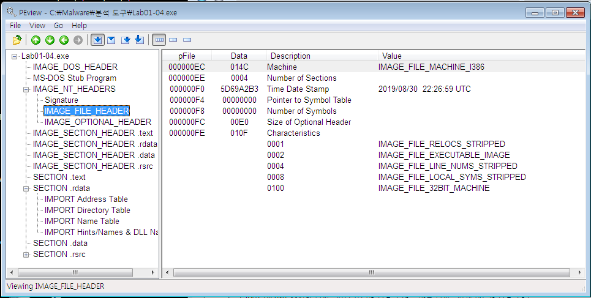The image size is (591, 298).
Task: Click the IMAGE_FILE_EXECUTABLE_IMAGE value
Action: tap(443, 155)
